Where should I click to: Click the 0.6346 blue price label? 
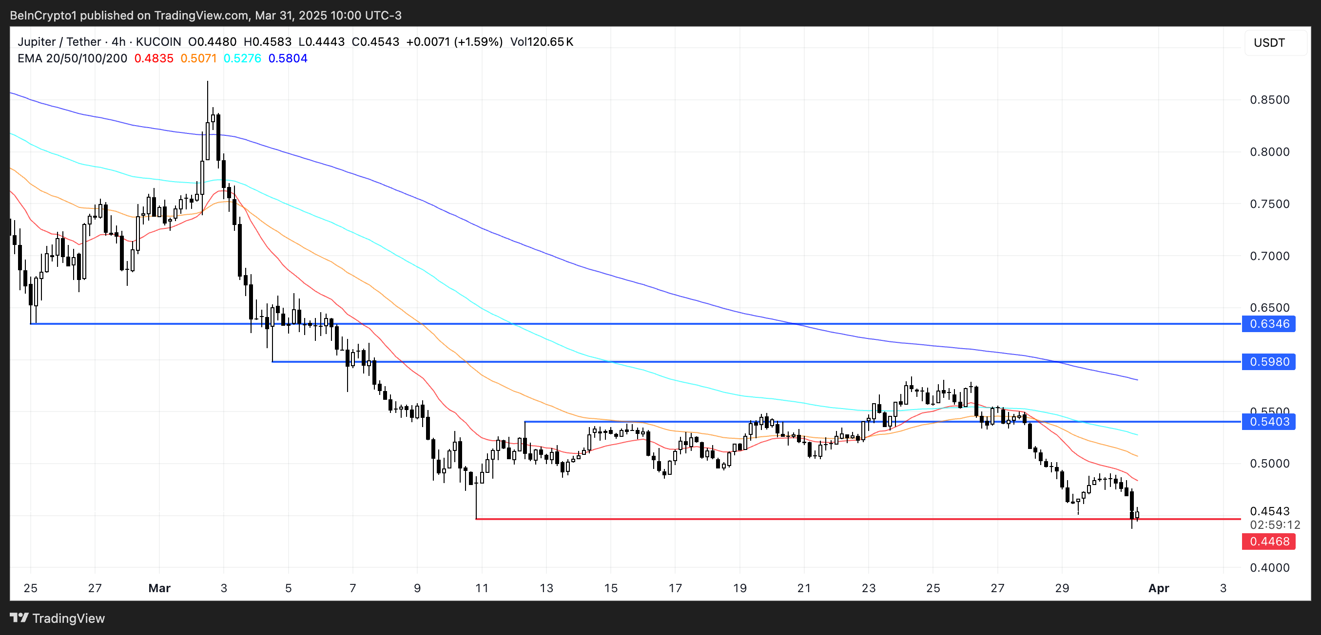point(1268,324)
